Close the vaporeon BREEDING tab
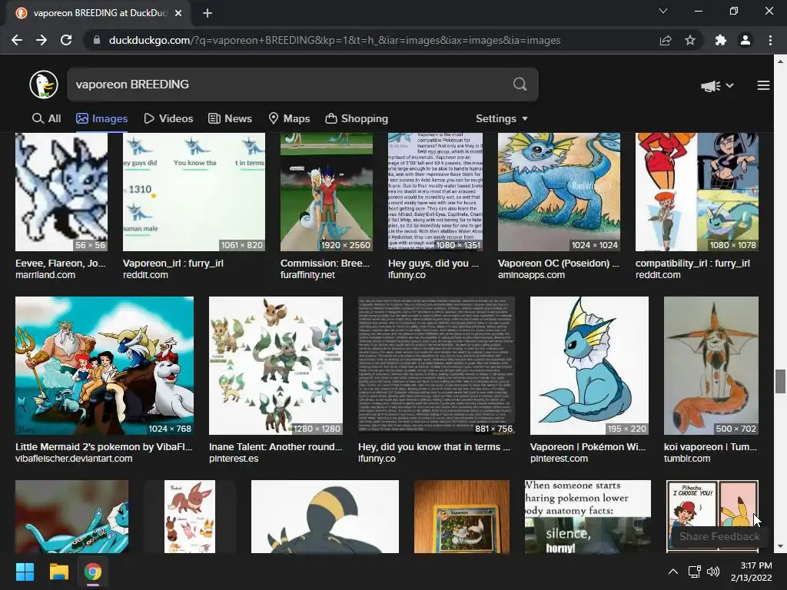 pos(178,13)
